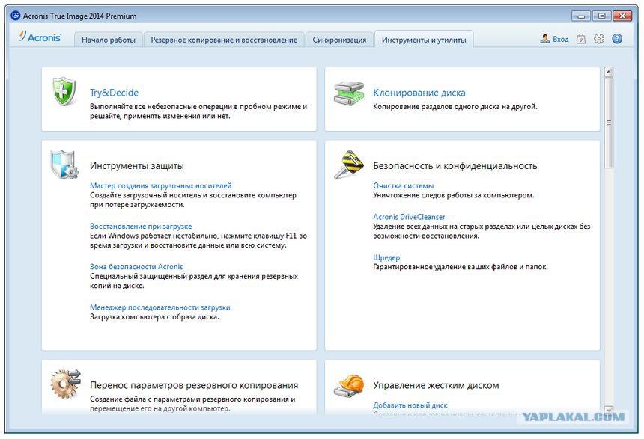Click the clipboard icon next to Вход
This screenshot has height=439, width=644.
click(x=581, y=39)
